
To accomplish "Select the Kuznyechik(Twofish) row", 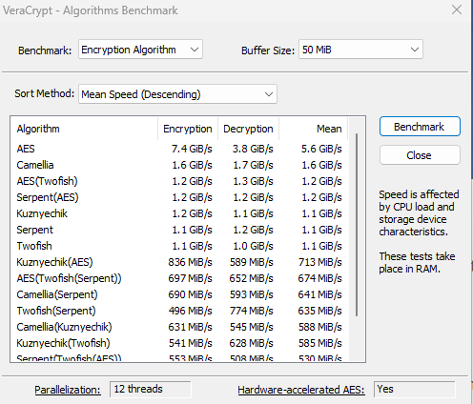I will click(179, 343).
